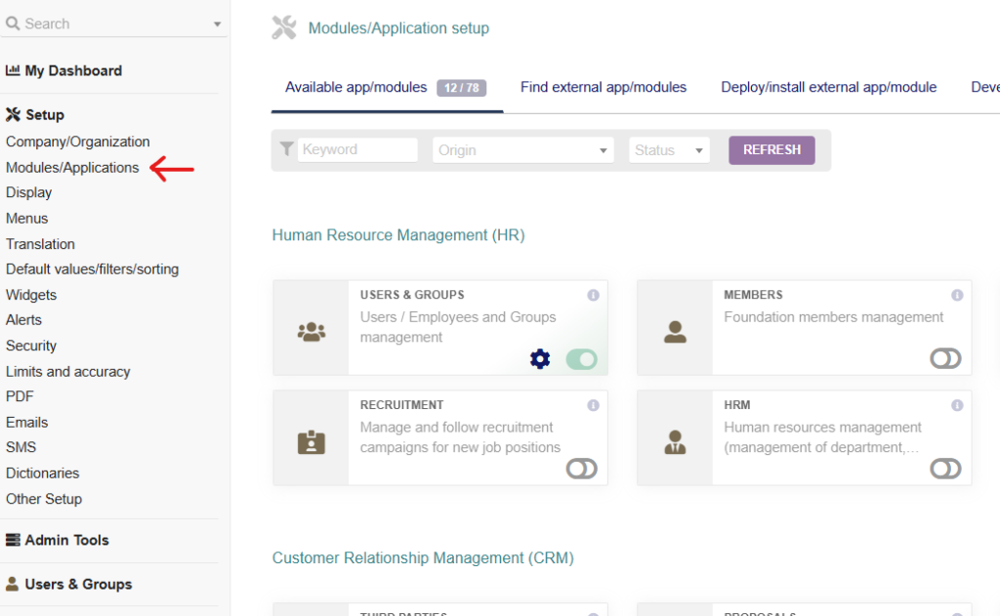This screenshot has height=616, width=1000.
Task: Click the Recruitment module badge icon
Action: (311, 442)
